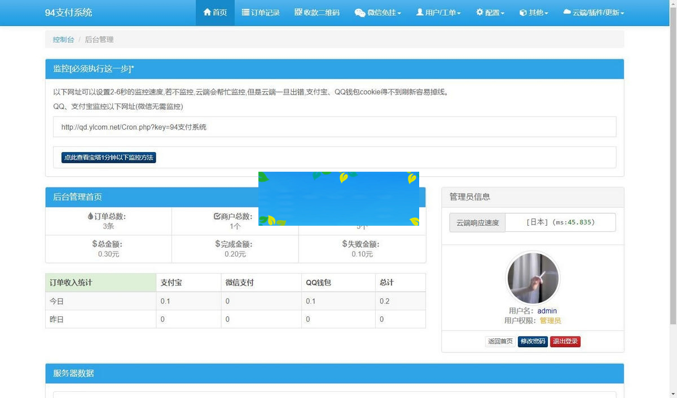
Task: Open the 修改密码 button
Action: (x=533, y=341)
